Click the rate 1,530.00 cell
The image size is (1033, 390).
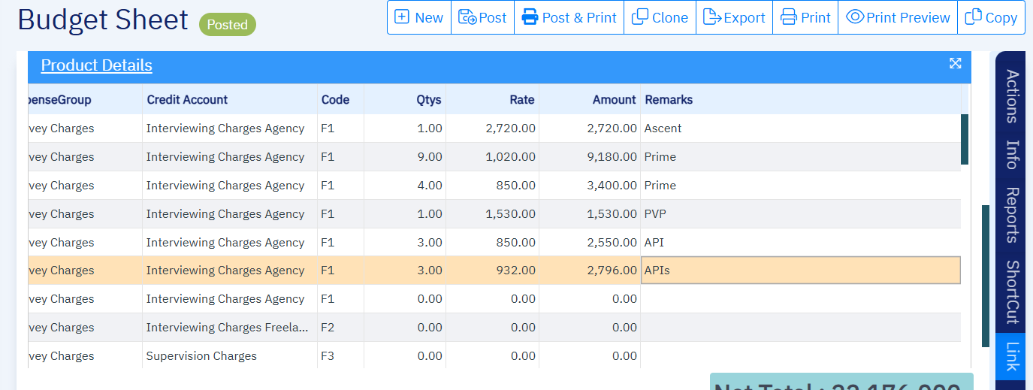(x=493, y=214)
